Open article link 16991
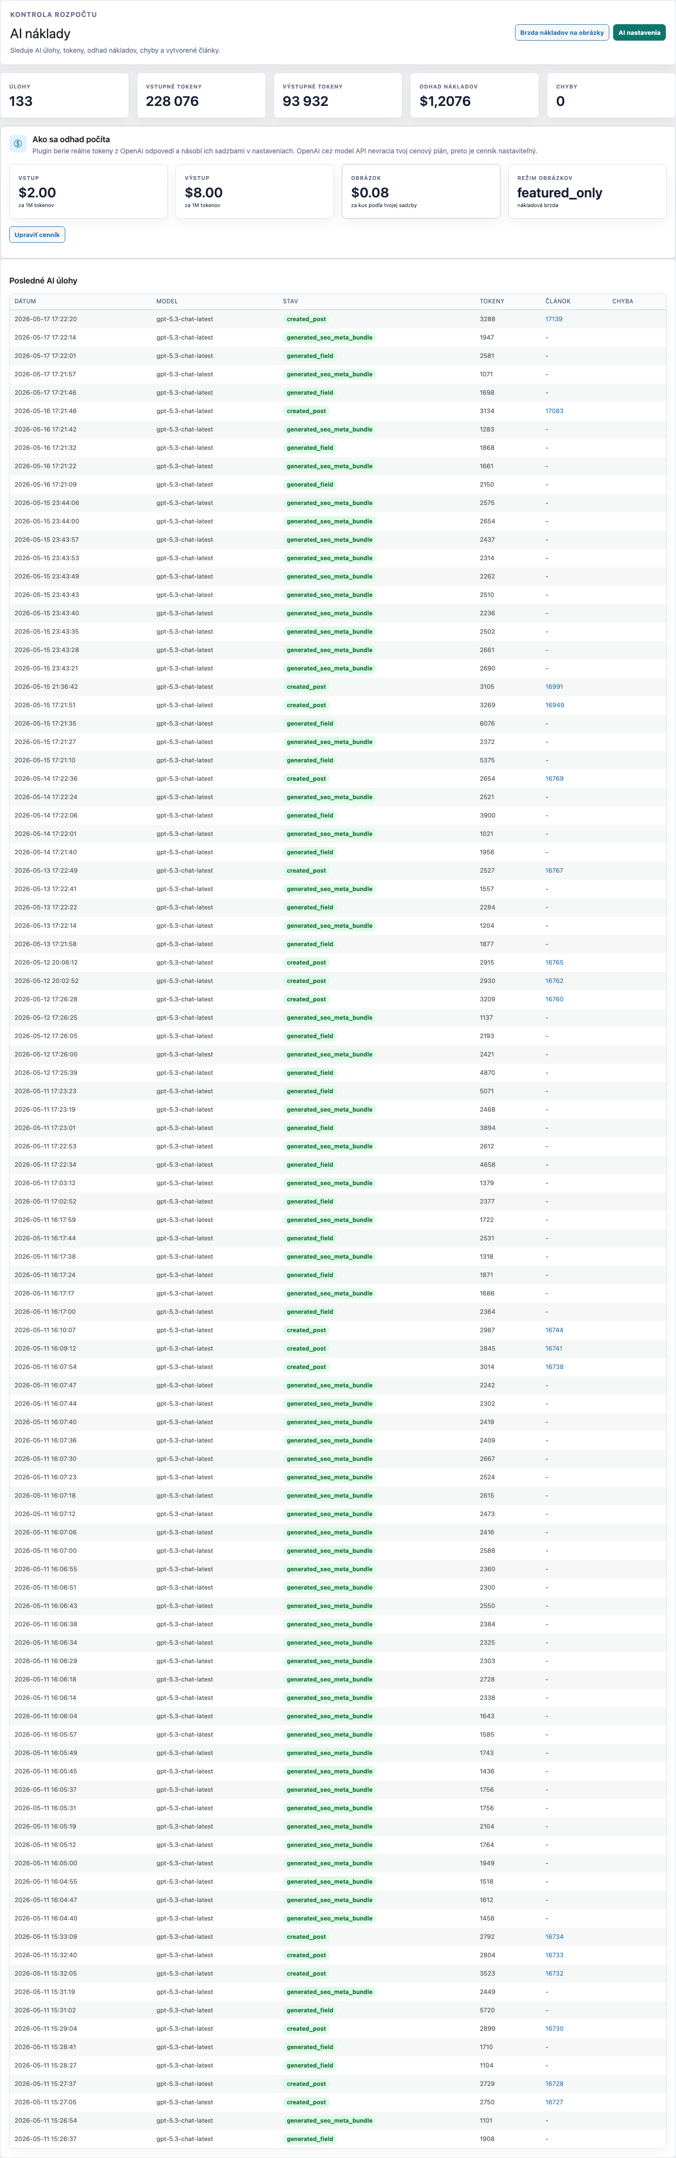 [x=554, y=687]
